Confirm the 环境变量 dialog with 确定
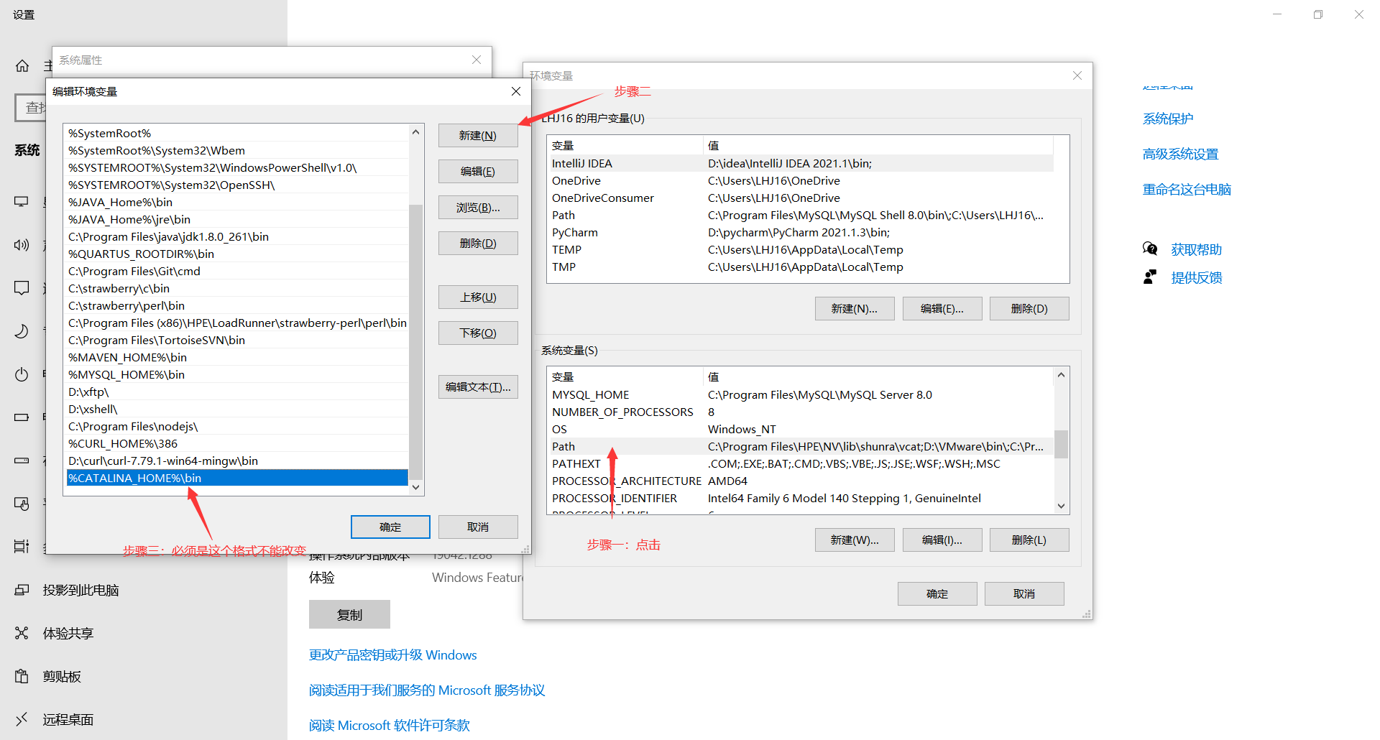The width and height of the screenshot is (1380, 740). tap(937, 594)
